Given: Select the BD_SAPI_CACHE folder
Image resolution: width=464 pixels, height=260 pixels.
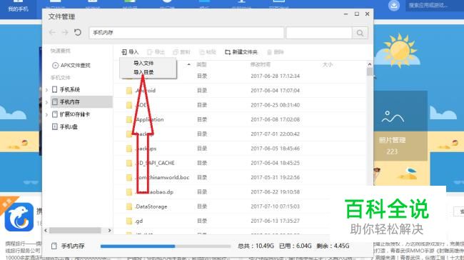Looking at the screenshot, I should tap(240, 163).
